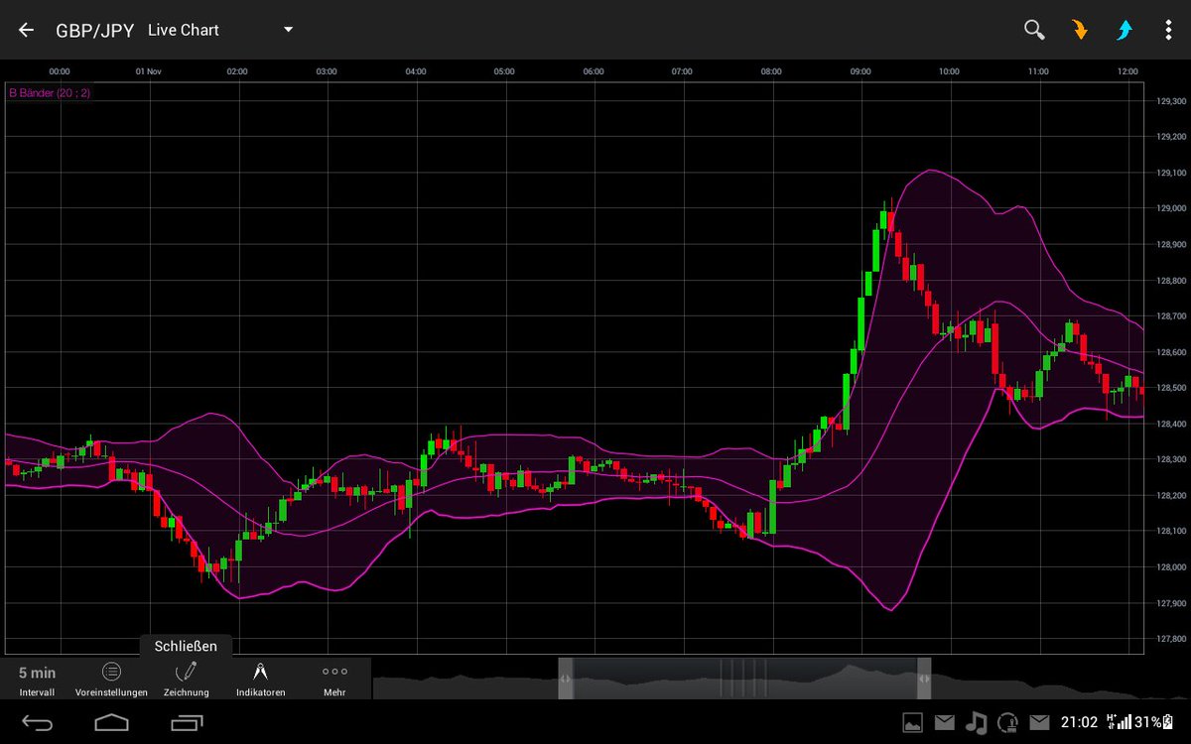Open the second mail notification icon
Viewport: 1191px width, 744px height.
tap(1039, 722)
